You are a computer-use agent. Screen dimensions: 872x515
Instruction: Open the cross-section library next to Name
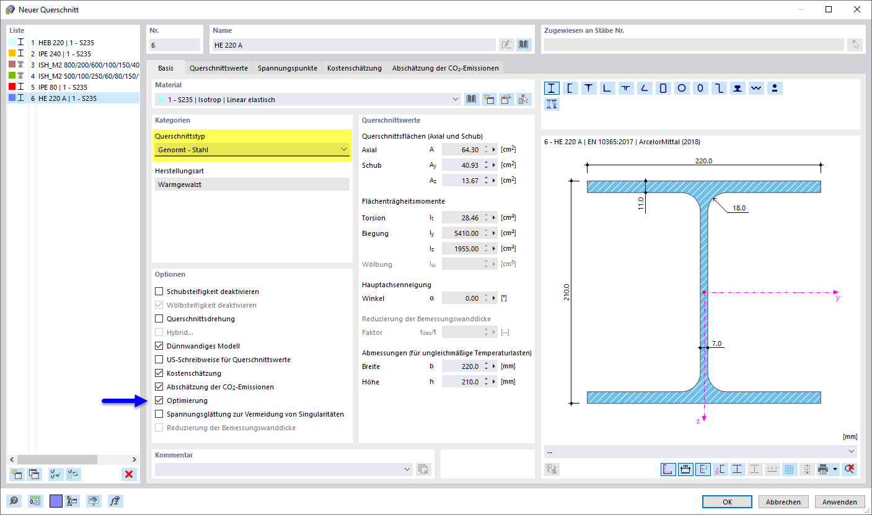[524, 45]
